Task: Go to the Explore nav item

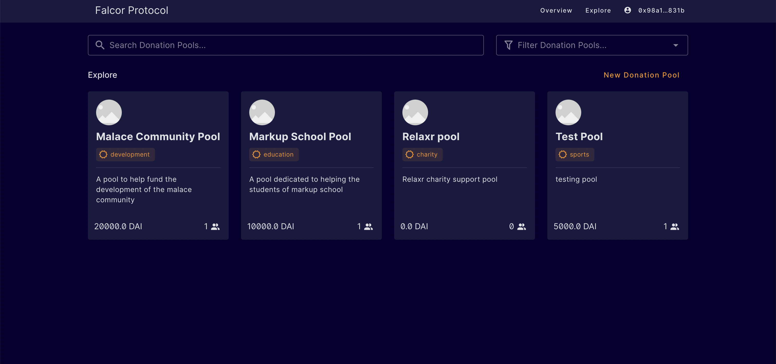Action: [x=598, y=11]
